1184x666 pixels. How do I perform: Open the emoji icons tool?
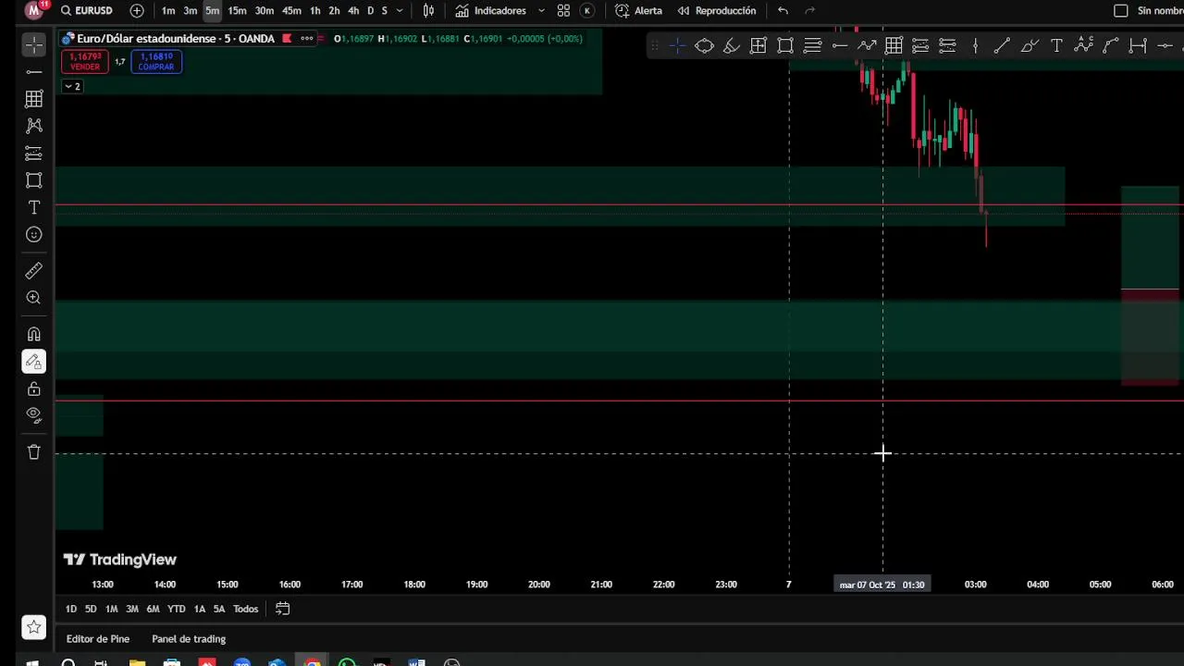[x=34, y=235]
